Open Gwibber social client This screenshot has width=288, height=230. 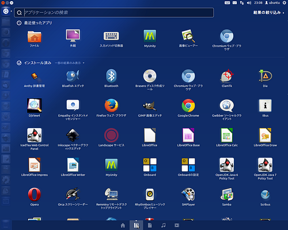coord(227,105)
